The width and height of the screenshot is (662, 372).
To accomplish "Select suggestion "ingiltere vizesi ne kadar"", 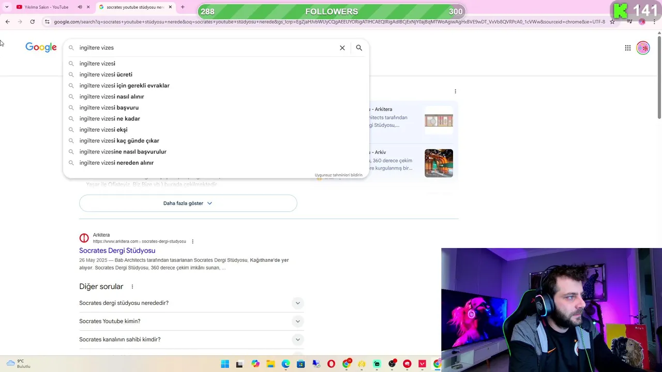I will (216, 118).
